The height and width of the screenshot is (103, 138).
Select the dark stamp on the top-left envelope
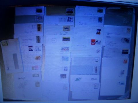39,11
